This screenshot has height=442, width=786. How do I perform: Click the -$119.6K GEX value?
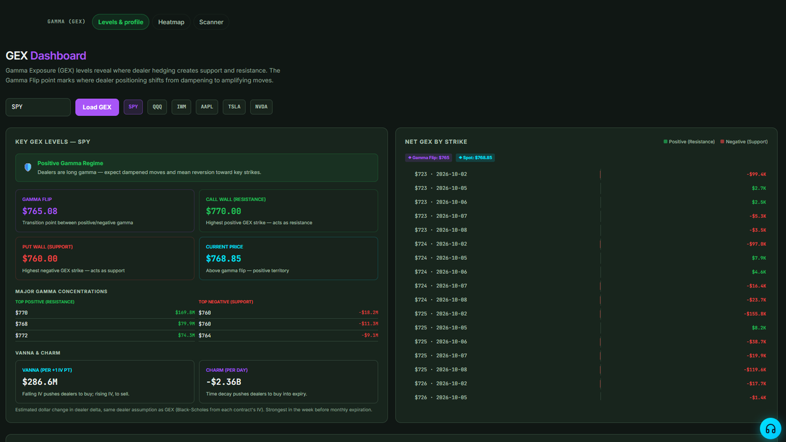pyautogui.click(x=756, y=369)
